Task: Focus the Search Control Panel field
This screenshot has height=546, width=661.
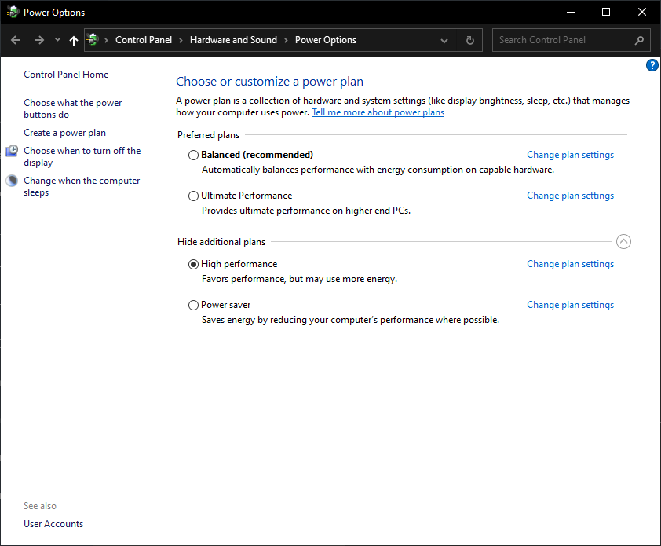Action: (561, 40)
